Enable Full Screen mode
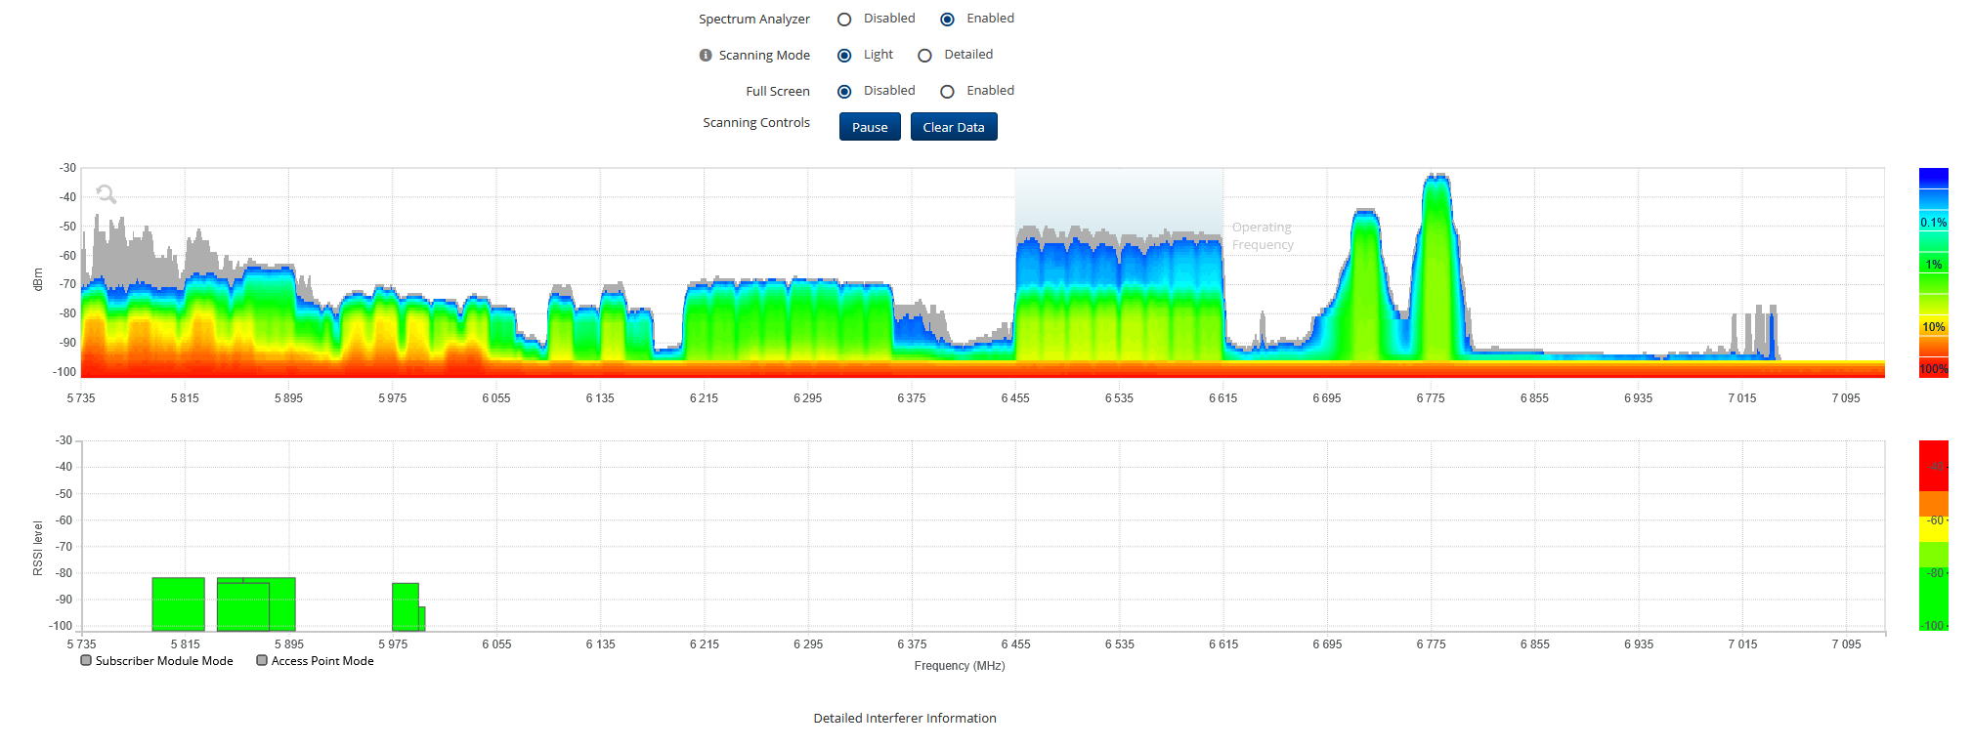 947,92
